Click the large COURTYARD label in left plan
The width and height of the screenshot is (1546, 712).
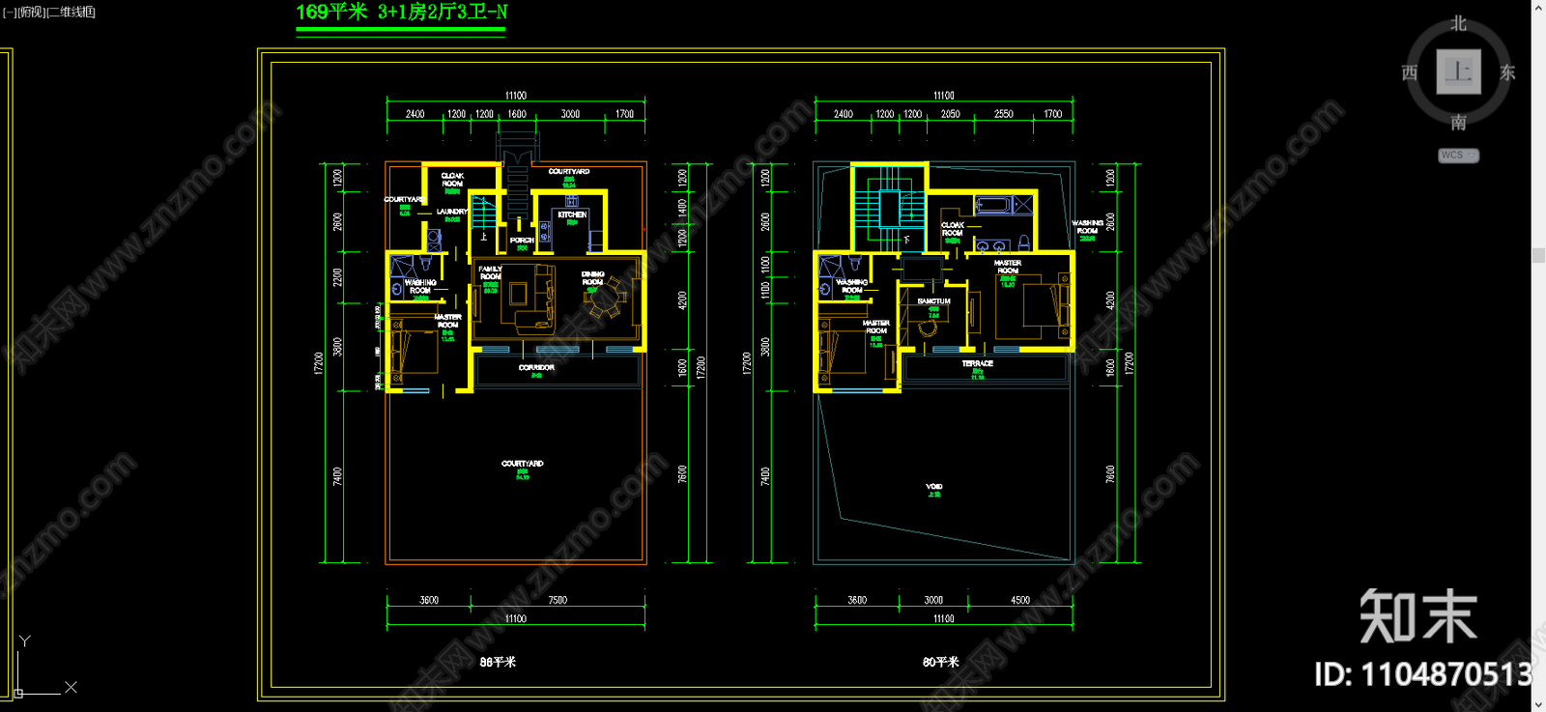click(x=522, y=464)
